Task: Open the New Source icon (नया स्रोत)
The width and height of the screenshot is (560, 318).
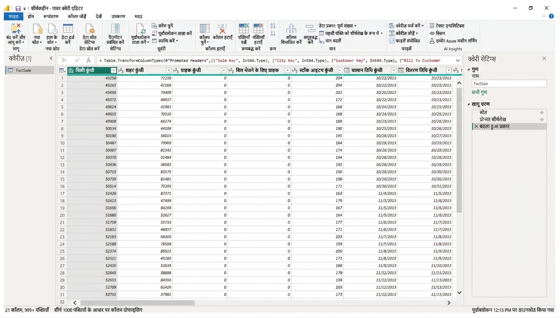Action: click(x=37, y=29)
